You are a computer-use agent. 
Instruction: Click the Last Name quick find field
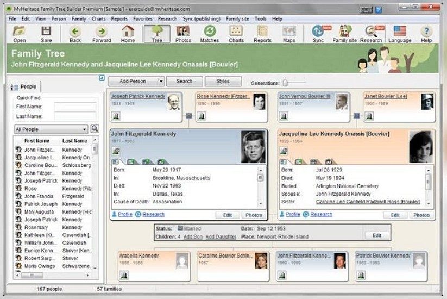[75, 116]
